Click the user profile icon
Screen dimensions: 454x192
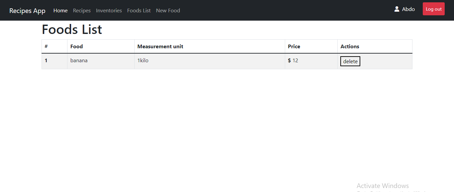pyautogui.click(x=397, y=9)
